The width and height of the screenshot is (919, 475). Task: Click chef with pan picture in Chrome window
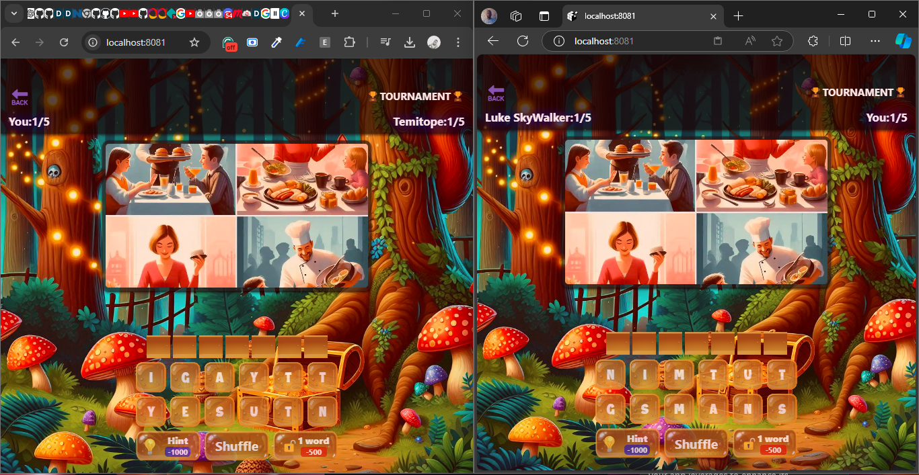point(303,252)
